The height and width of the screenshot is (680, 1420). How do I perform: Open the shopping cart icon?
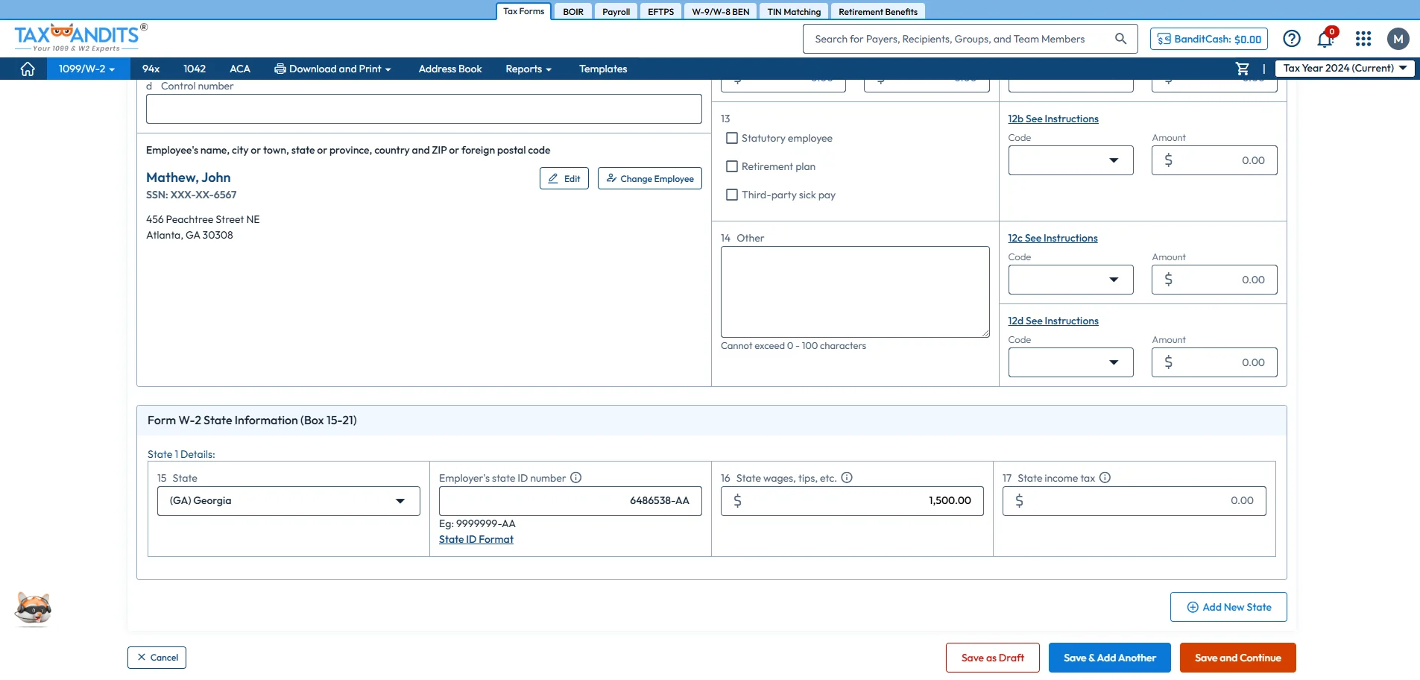coord(1242,69)
